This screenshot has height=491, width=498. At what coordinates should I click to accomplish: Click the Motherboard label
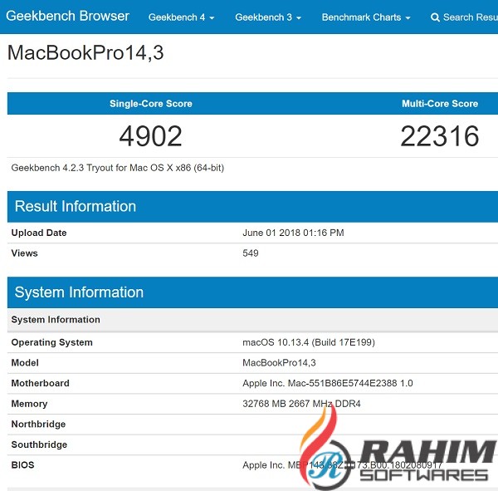tap(40, 383)
